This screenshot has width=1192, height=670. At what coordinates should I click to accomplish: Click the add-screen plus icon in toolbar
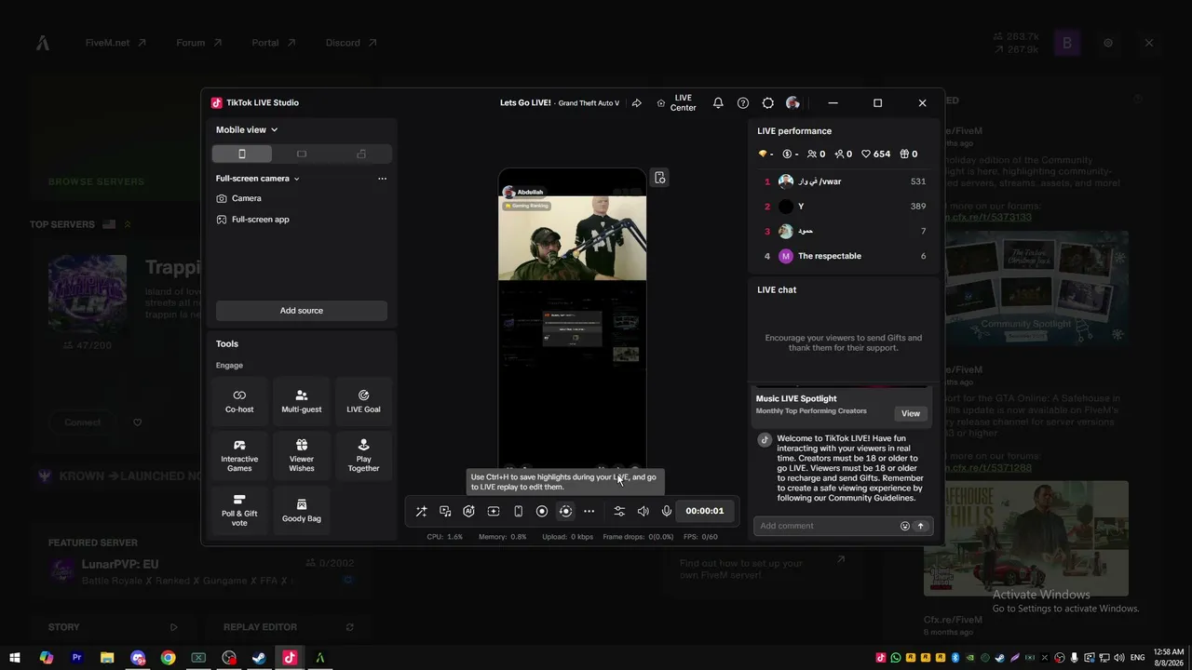click(x=494, y=511)
